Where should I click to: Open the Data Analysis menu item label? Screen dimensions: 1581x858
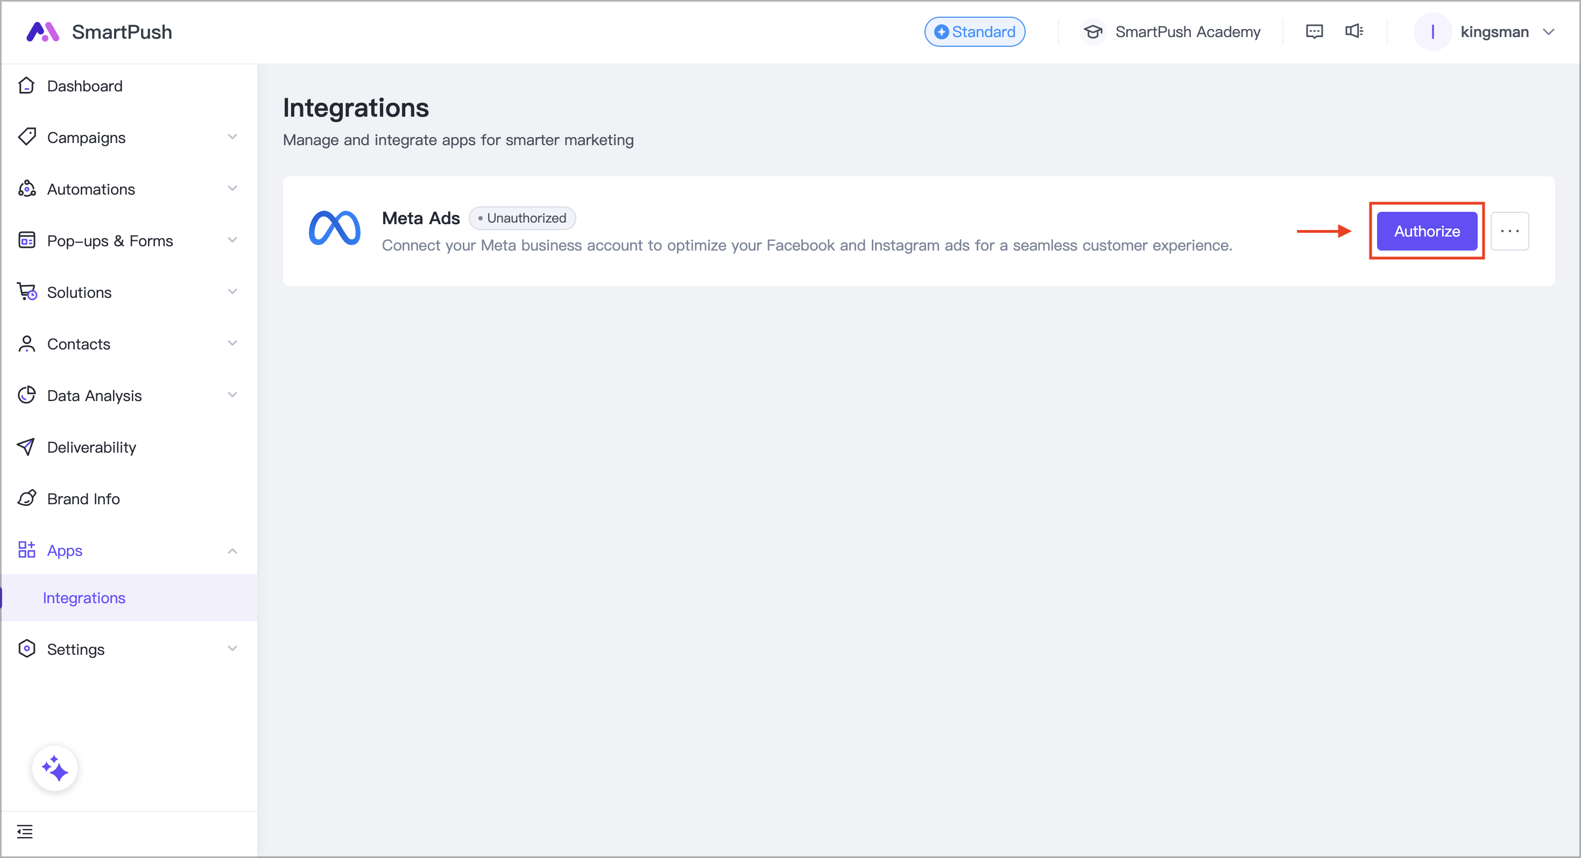[94, 396]
